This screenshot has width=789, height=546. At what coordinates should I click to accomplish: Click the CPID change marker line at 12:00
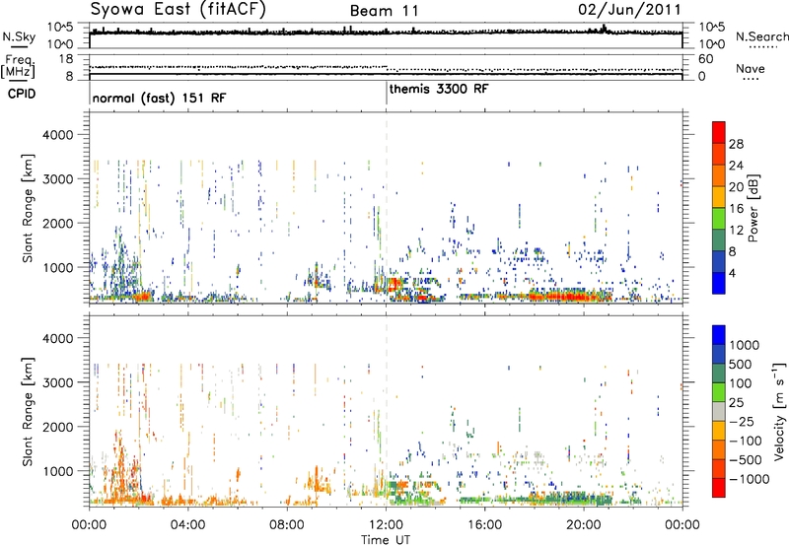(x=387, y=93)
